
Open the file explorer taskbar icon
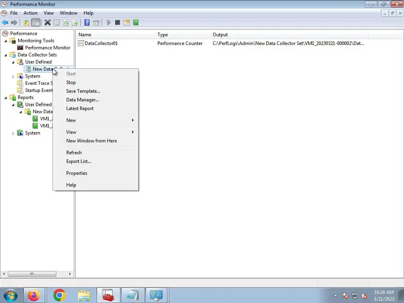click(84, 295)
